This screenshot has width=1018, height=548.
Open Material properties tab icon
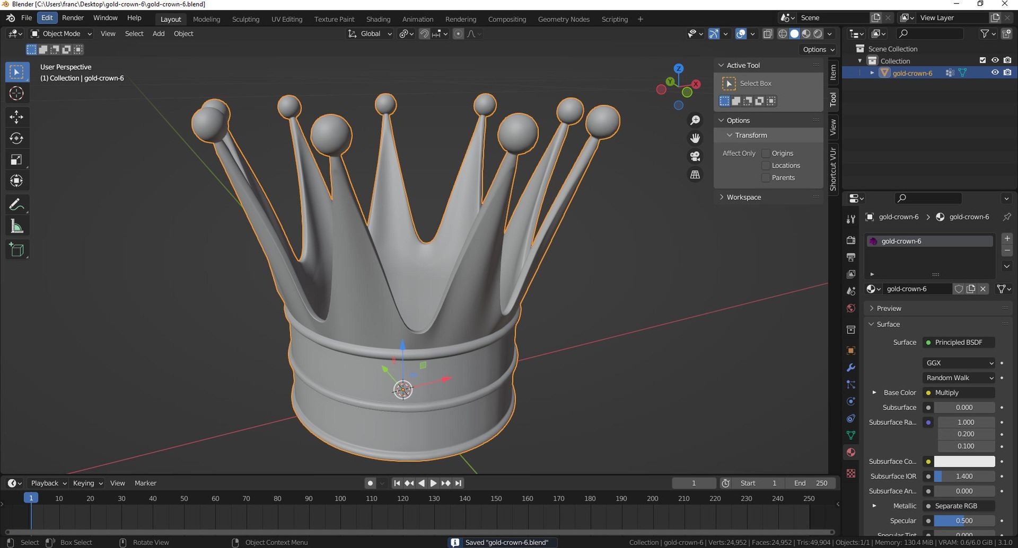tap(851, 452)
